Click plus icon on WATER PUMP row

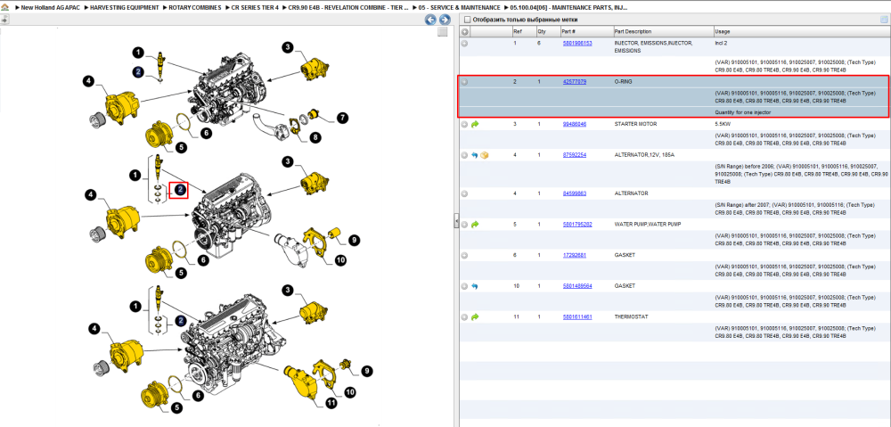(464, 225)
